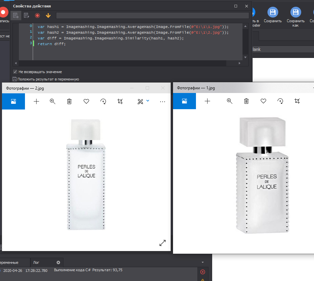314x281 pixels.
Task: Click the second script edit icon in action properties toolbar
Action: tap(26, 15)
